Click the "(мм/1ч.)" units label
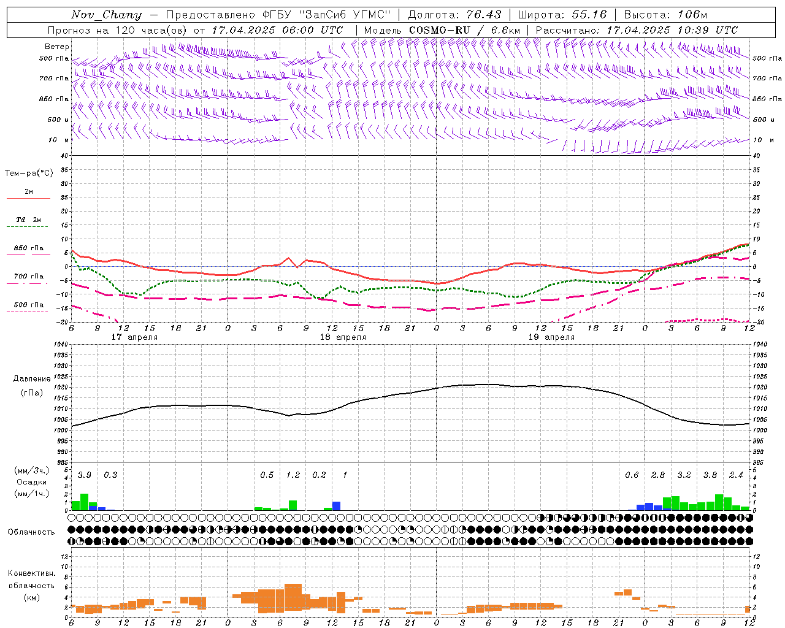785x628 pixels. point(32,494)
